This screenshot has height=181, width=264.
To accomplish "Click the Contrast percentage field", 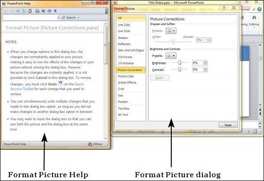I will coord(198,69).
